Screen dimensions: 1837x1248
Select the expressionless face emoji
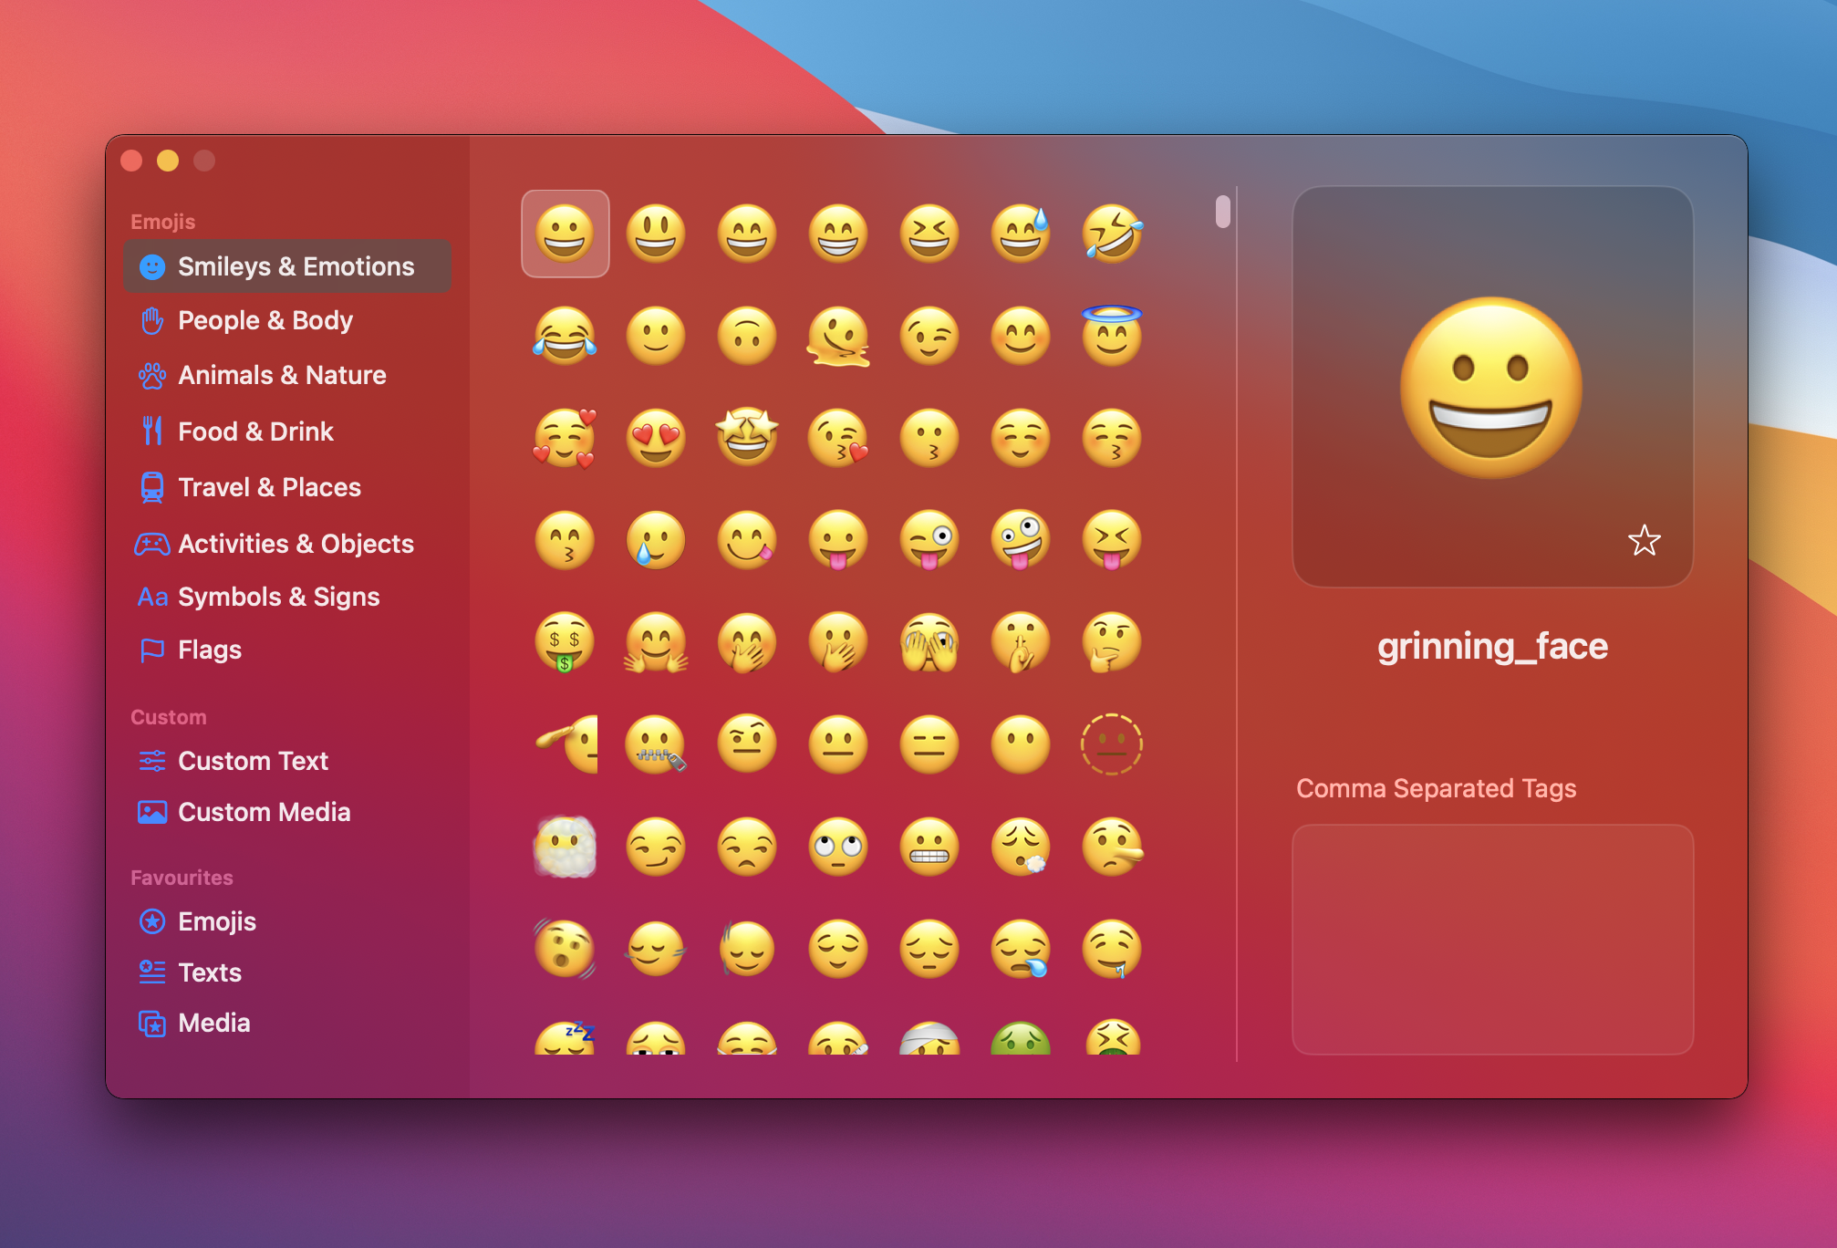pyautogui.click(x=929, y=744)
